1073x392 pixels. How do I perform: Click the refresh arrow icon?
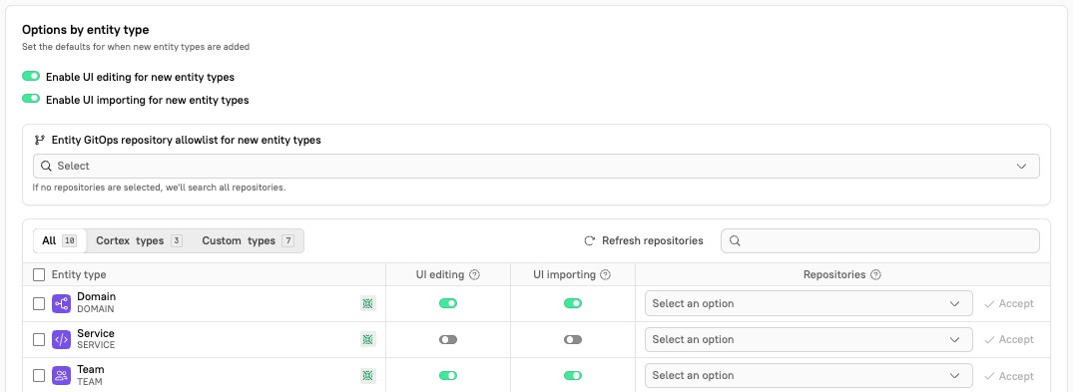pos(589,240)
